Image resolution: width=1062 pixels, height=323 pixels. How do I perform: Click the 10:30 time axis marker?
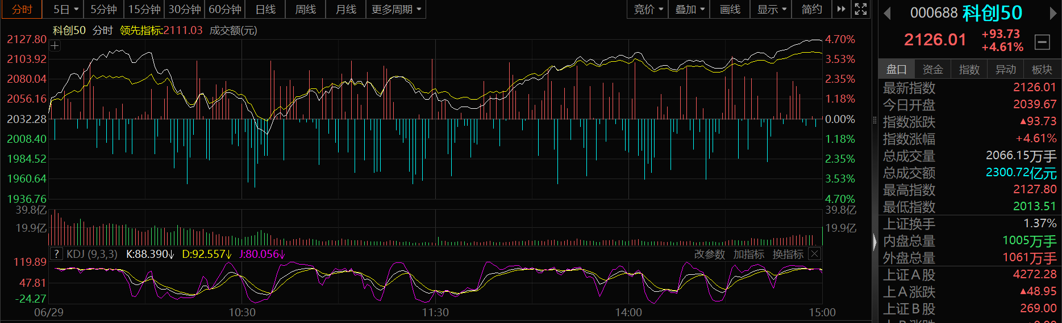[x=242, y=312]
